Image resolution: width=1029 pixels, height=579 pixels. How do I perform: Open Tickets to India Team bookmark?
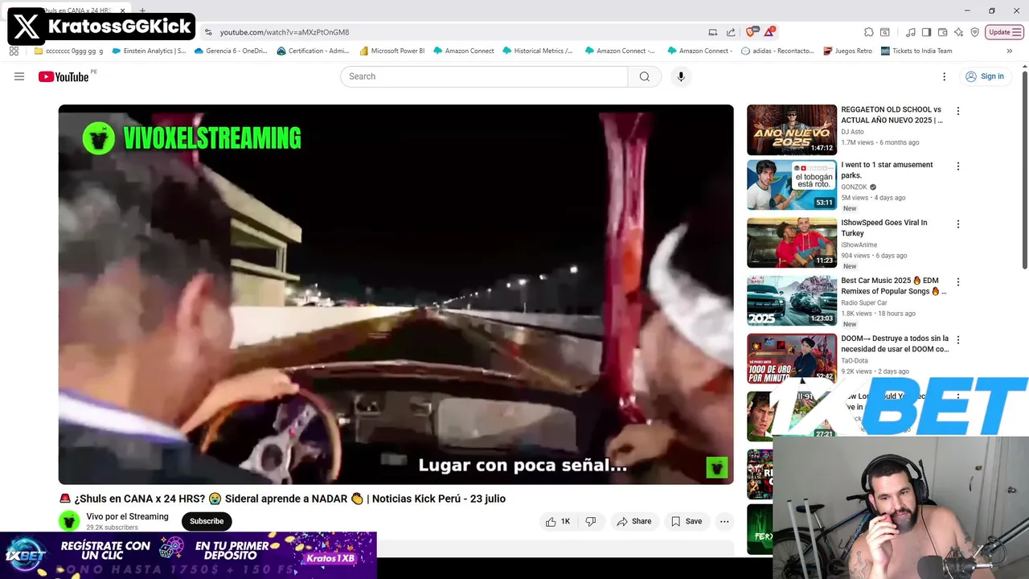coord(916,51)
